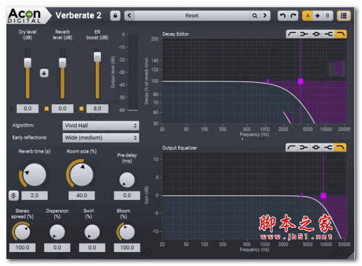Click Output Equalizer purple square handle
Screen dimensions: 362x266
point(324,195)
